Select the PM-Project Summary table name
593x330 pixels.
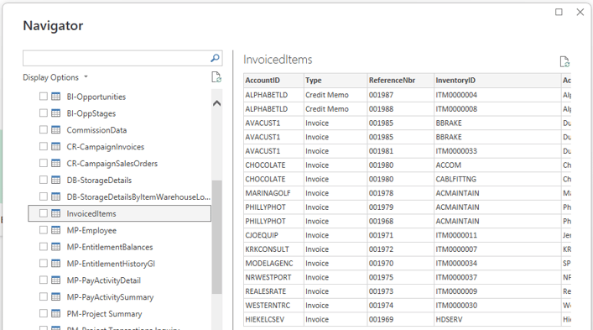click(104, 314)
